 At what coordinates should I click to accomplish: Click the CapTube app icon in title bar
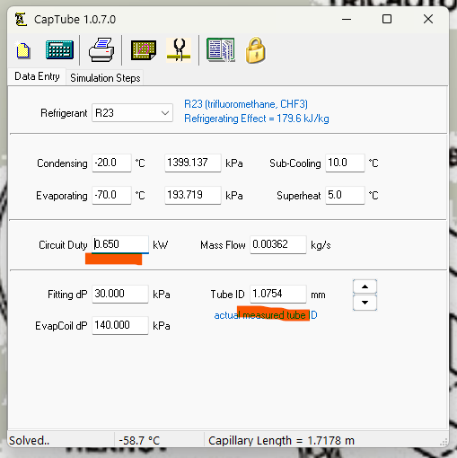pos(21,20)
